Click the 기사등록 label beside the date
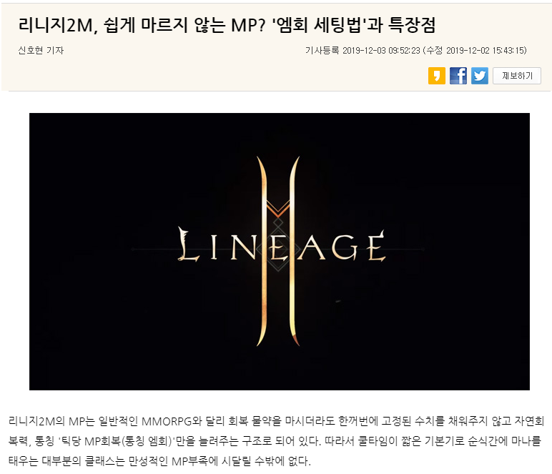 tap(322, 50)
